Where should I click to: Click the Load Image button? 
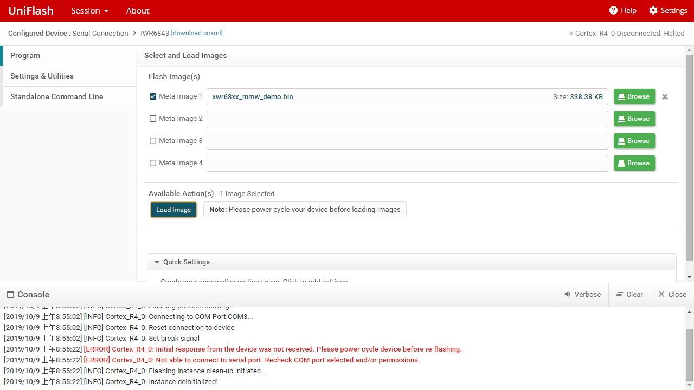tap(173, 210)
